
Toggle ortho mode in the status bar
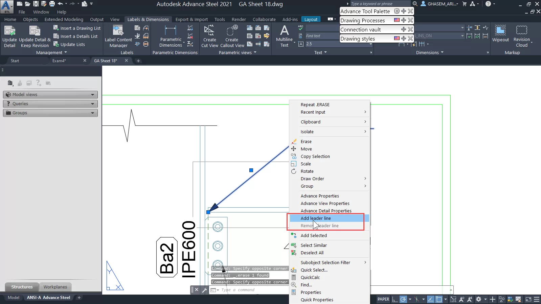[x=395, y=299]
